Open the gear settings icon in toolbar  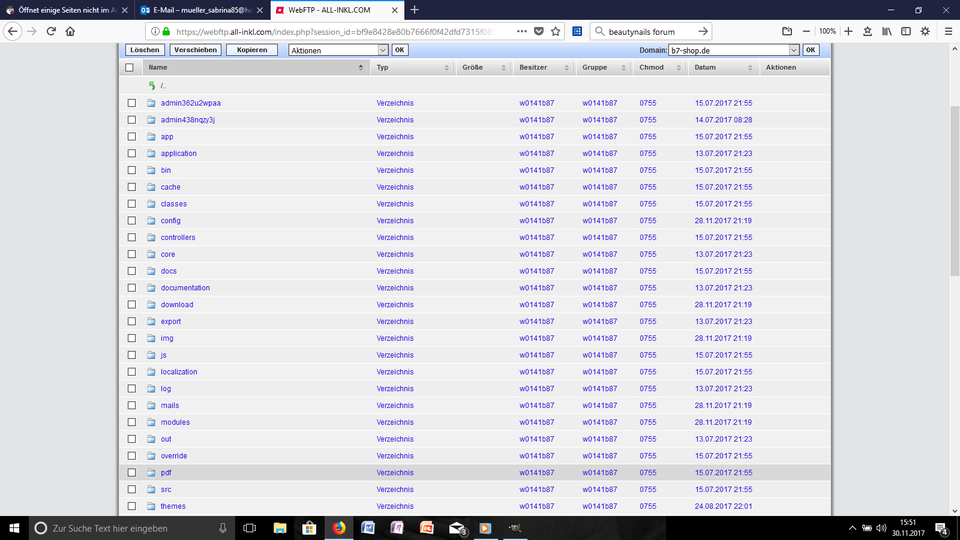click(925, 31)
